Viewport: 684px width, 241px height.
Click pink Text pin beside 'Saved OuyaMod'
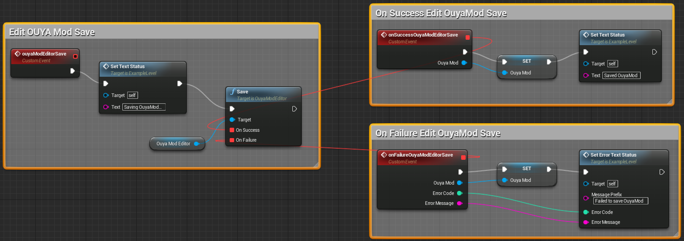[x=586, y=75]
